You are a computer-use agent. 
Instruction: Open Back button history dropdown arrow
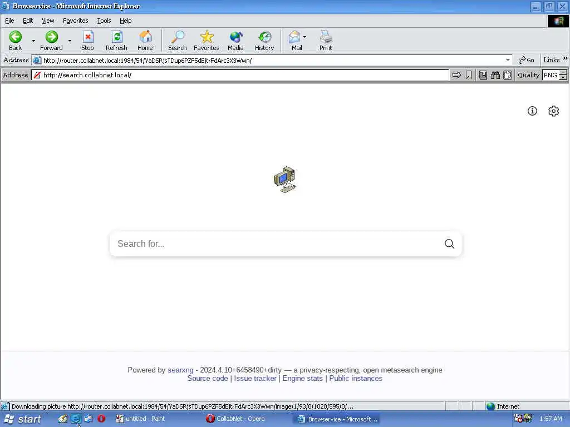click(33, 41)
